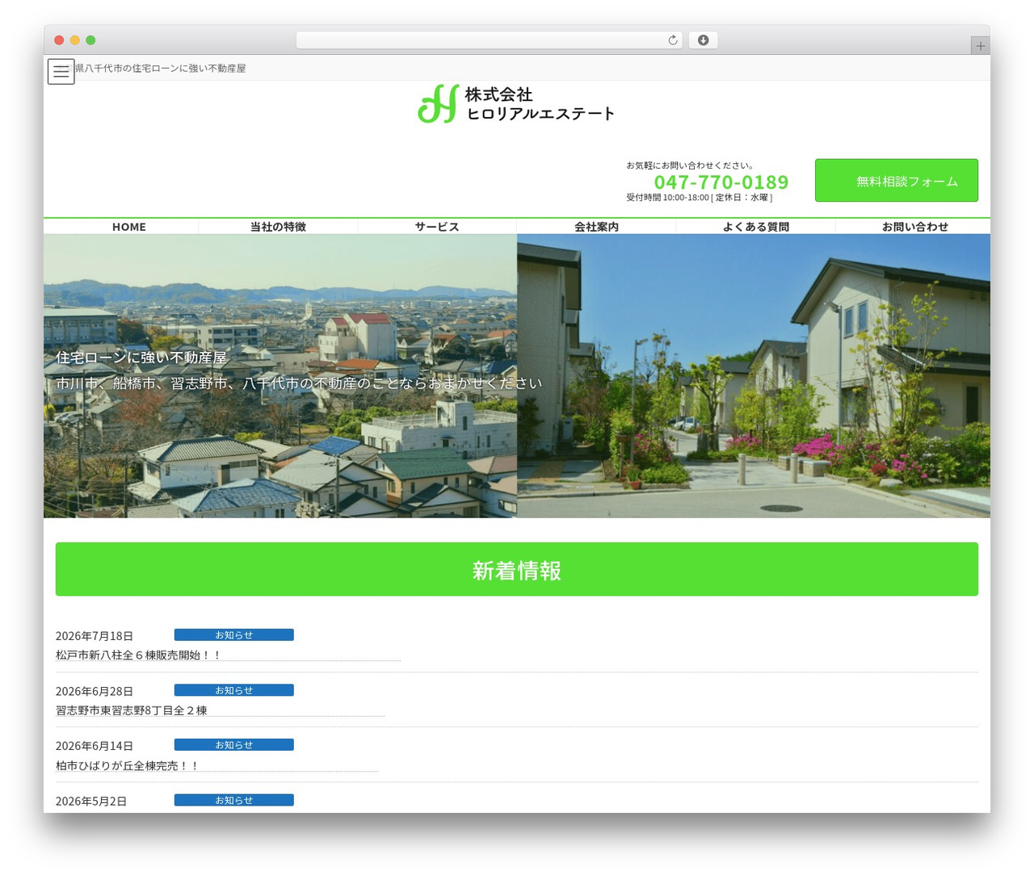Open サービス menu item

click(437, 227)
